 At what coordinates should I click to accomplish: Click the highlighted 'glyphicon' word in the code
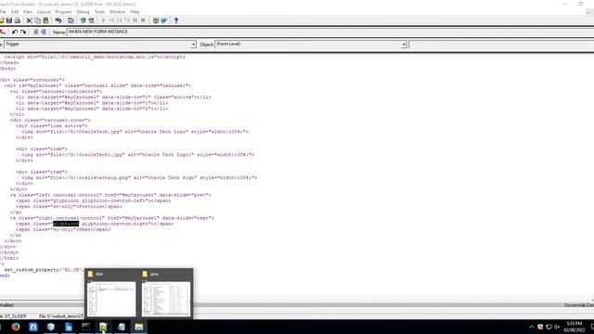pos(66,224)
